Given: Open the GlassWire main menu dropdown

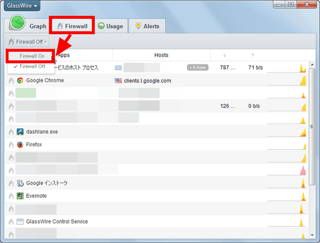Looking at the screenshot, I should (22, 6).
